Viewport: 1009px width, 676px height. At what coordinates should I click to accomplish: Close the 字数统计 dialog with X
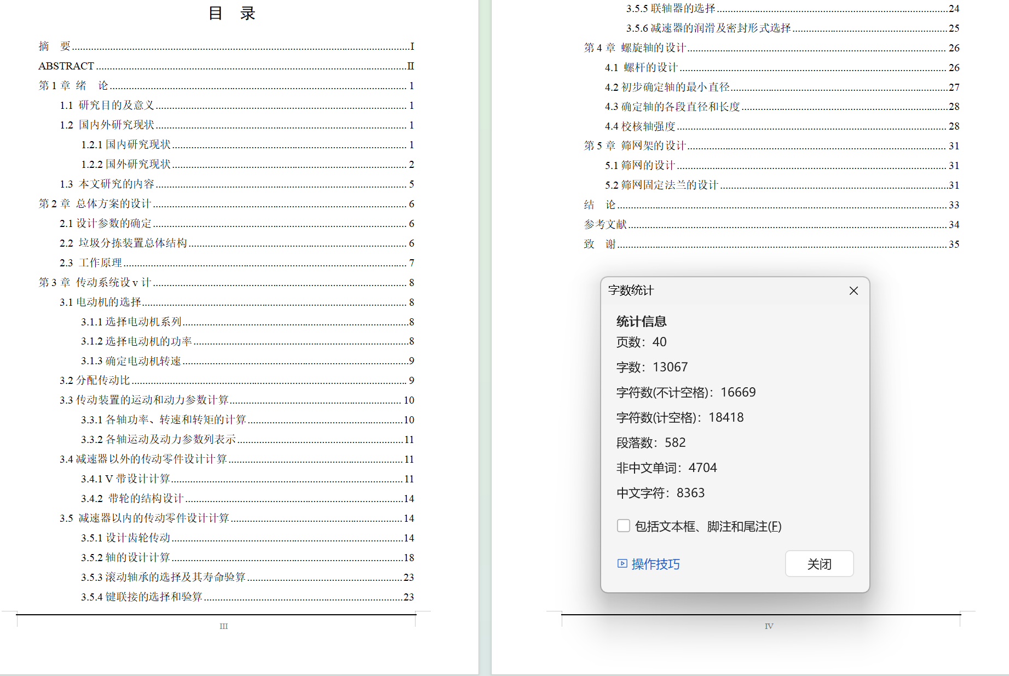click(x=854, y=291)
